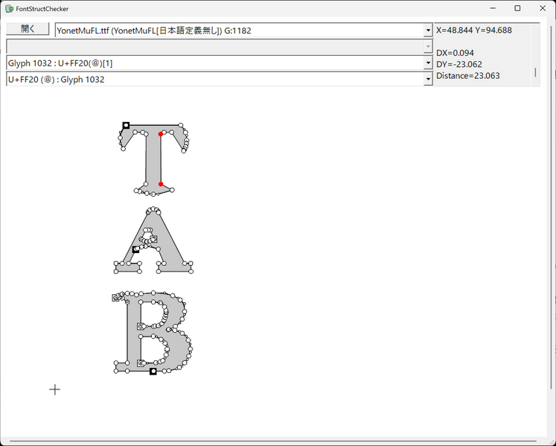Click the top-right corner point of the T

point(181,125)
